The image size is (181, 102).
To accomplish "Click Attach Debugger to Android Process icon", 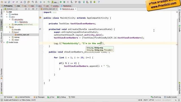I will [72, 2].
